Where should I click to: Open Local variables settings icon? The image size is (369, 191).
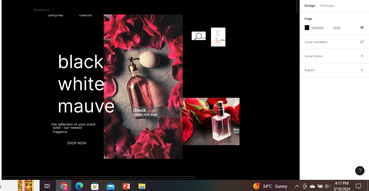(x=362, y=42)
